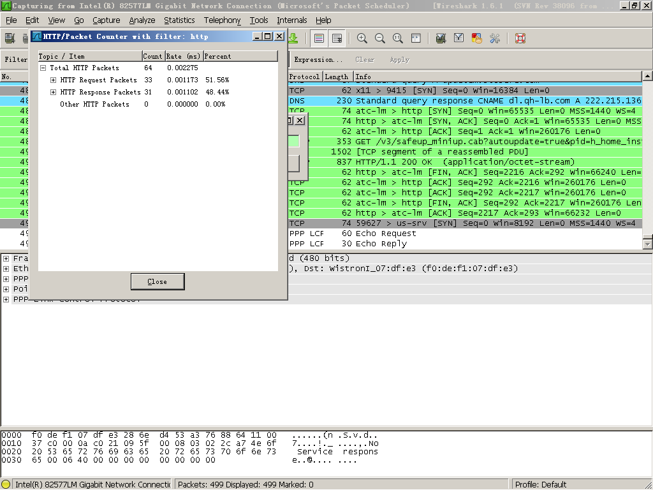Viewport: 653px width, 490px height.
Task: Open the Internals menu
Action: tap(292, 20)
